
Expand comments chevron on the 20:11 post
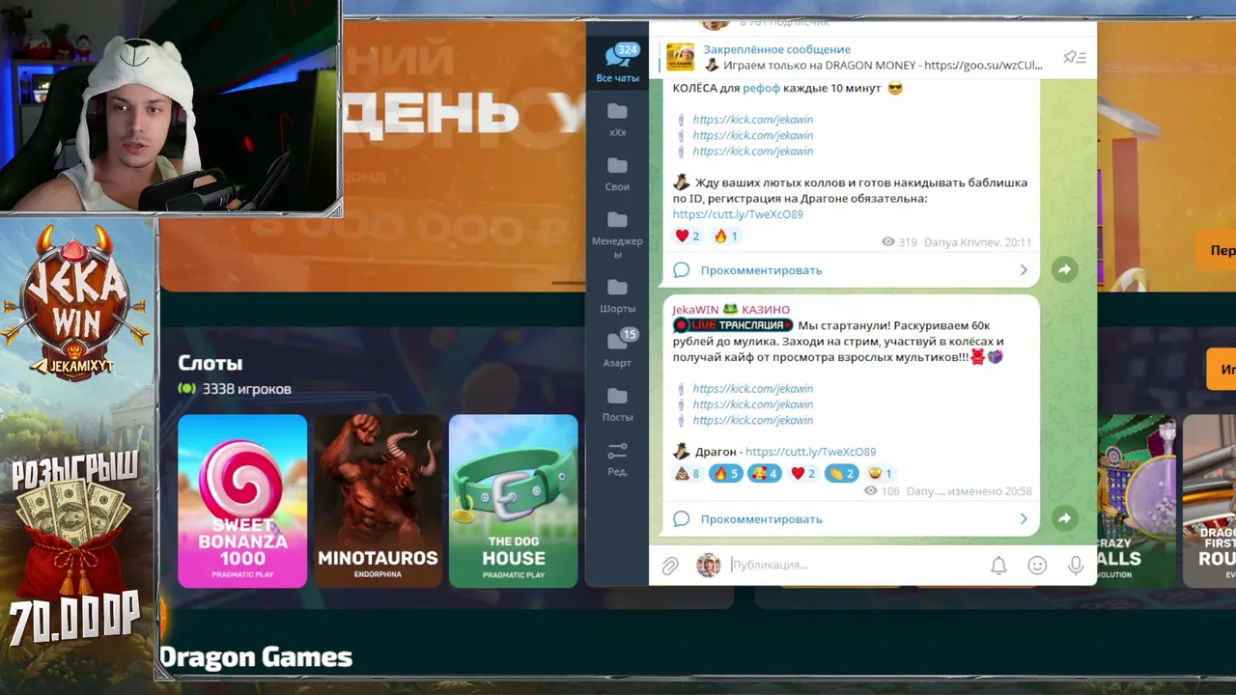1024,270
